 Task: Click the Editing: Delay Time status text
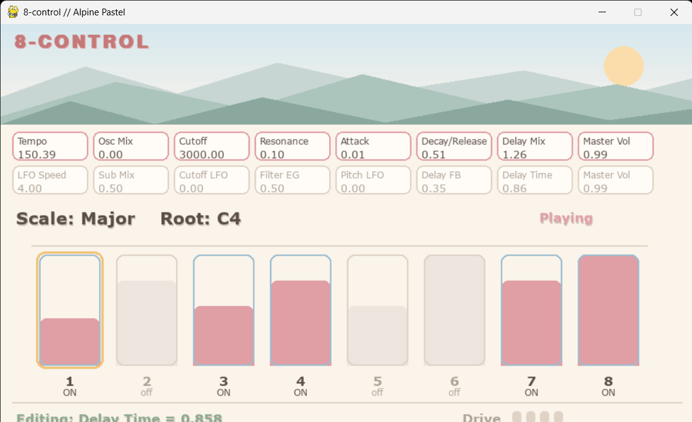click(119, 417)
